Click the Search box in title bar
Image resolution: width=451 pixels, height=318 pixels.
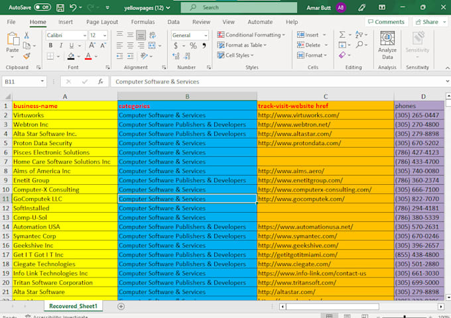(239, 7)
